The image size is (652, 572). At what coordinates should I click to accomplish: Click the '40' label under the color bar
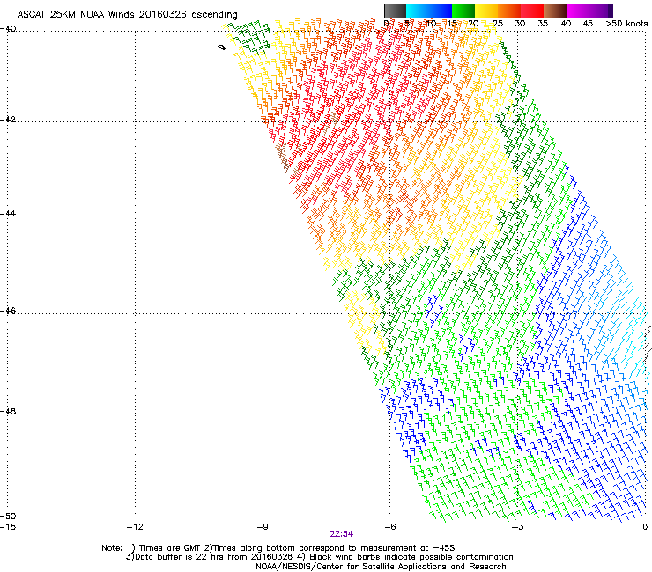coord(566,23)
